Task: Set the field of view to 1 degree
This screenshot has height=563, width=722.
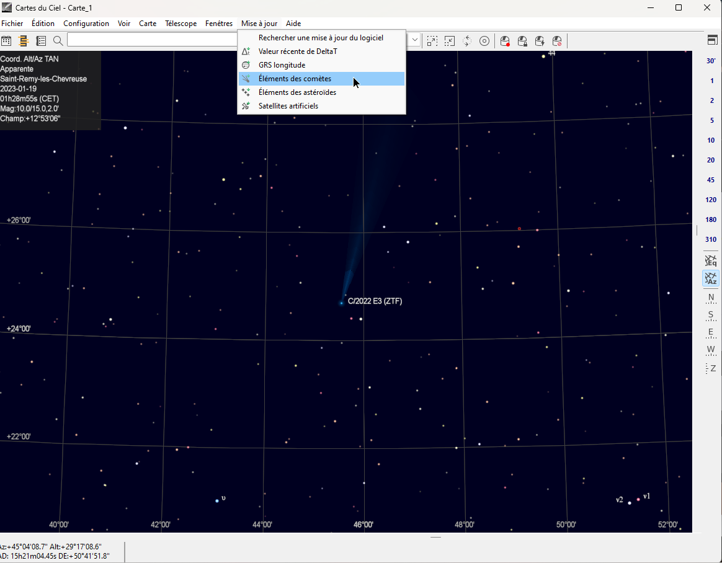Action: [x=712, y=81]
